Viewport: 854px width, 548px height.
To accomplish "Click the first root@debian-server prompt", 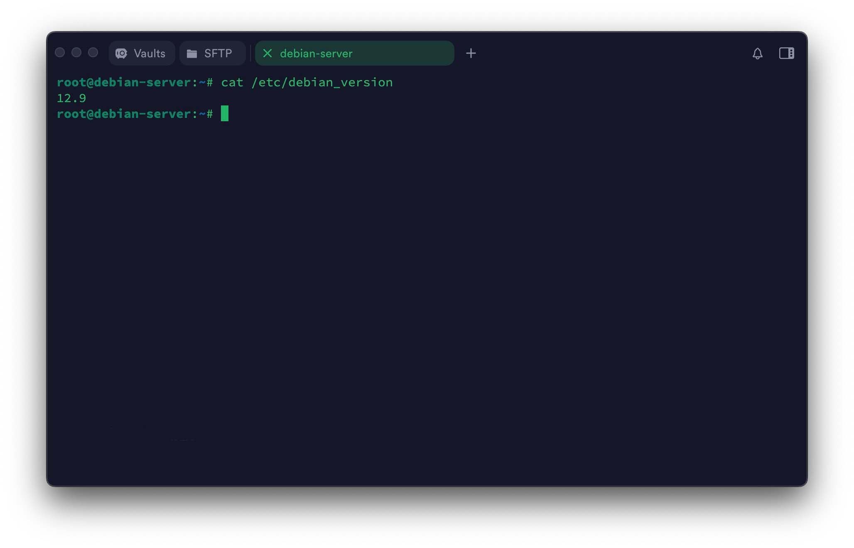I will [x=135, y=82].
